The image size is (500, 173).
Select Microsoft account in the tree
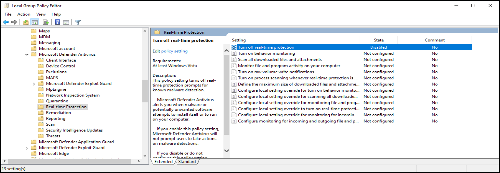[57, 49]
